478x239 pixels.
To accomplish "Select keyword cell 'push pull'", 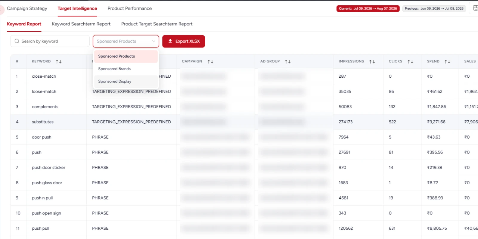I will click(40, 229).
